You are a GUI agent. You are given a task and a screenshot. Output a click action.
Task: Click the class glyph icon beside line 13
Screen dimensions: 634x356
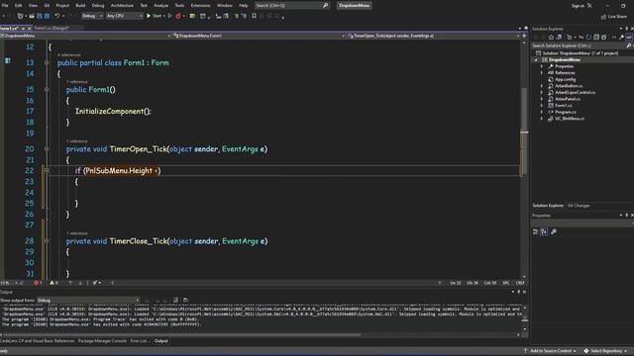tap(8, 61)
